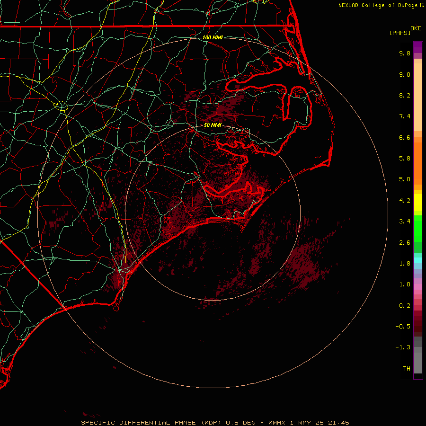The image size is (426, 426).
Task: Click the 1.8 scale value
Action: click(405, 264)
